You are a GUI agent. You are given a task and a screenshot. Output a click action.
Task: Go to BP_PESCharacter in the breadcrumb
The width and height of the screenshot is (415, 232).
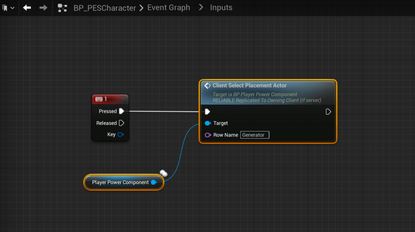(105, 8)
